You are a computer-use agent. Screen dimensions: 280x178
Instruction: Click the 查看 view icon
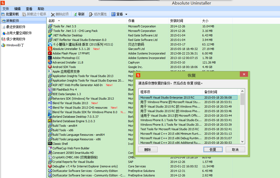[x=113, y=14]
